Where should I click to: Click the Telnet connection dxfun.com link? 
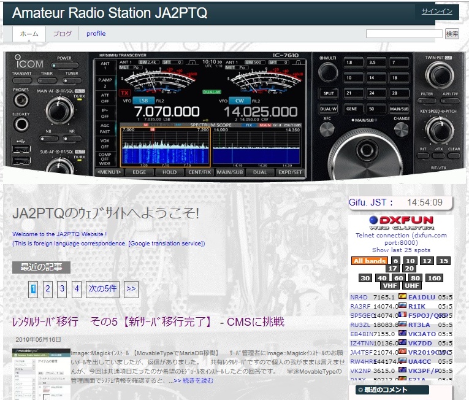point(401,239)
